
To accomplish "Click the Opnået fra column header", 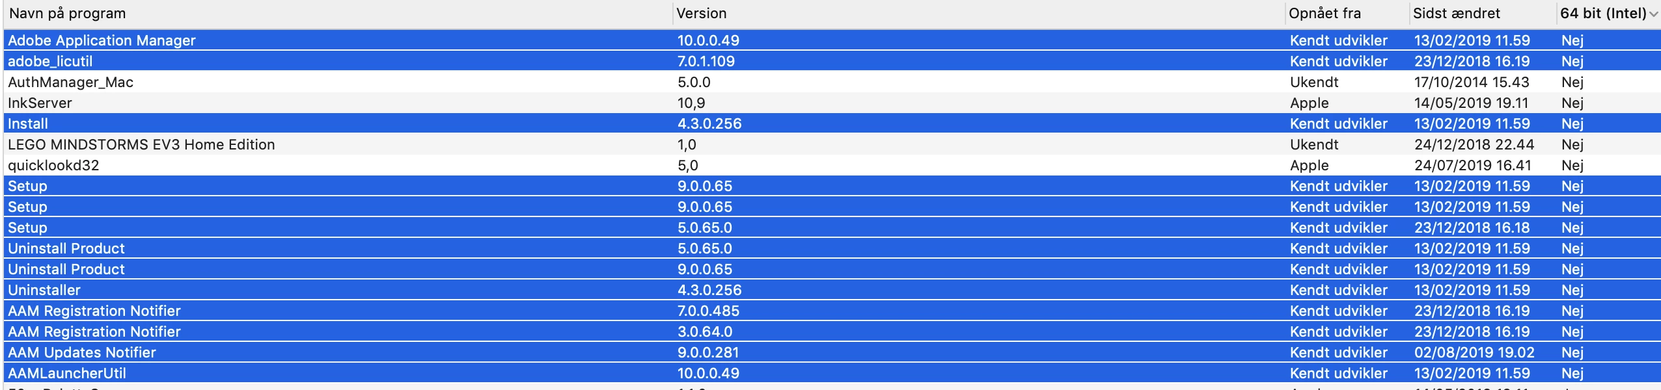I will pos(1347,14).
